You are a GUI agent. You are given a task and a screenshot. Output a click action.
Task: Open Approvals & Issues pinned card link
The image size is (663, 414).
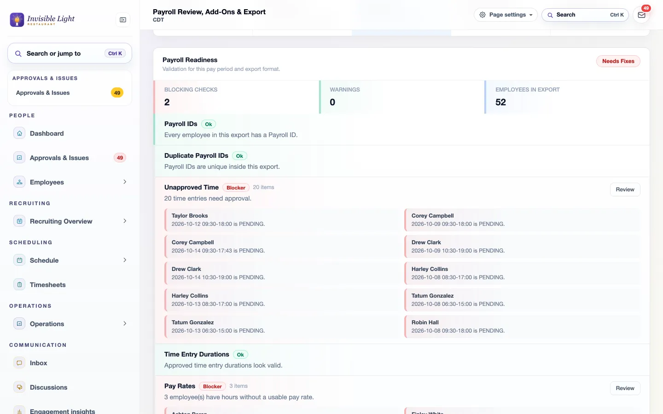(x=70, y=93)
